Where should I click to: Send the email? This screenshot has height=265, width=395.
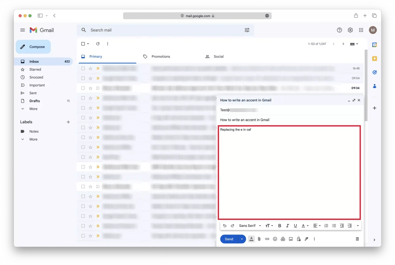[229, 239]
